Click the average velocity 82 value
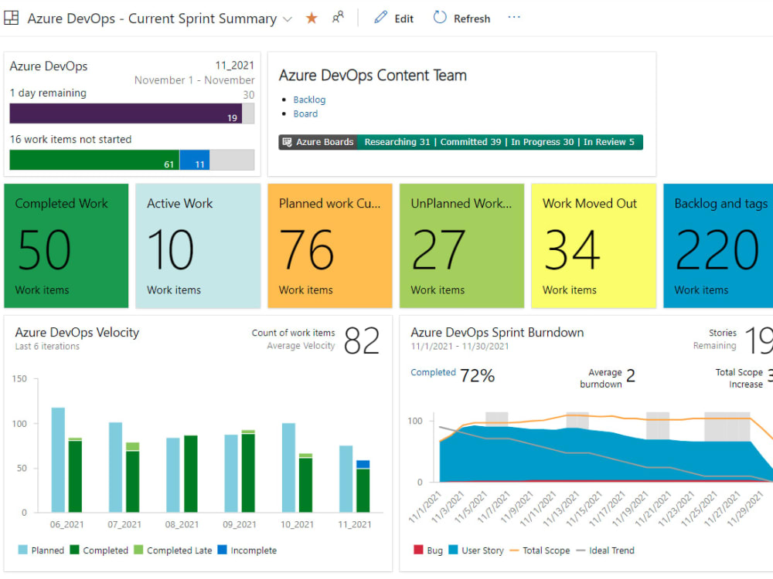773x579 pixels. click(x=362, y=340)
